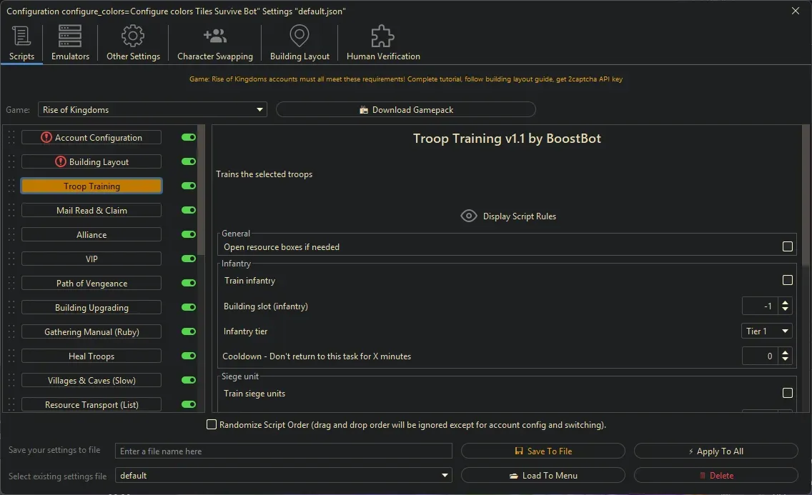Click the eye icon for Display Script Rules
The image size is (812, 495).
pyautogui.click(x=469, y=216)
